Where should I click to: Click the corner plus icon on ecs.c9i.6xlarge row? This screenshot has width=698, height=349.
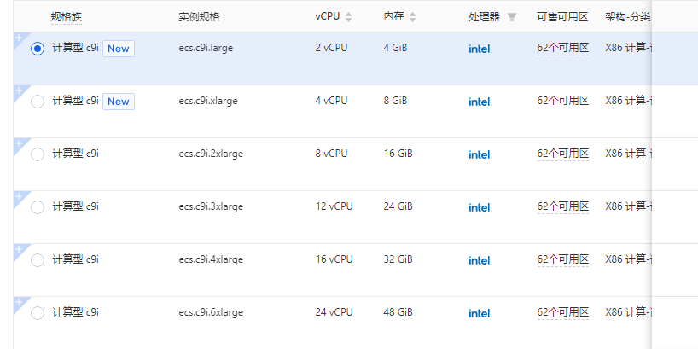click(18, 300)
